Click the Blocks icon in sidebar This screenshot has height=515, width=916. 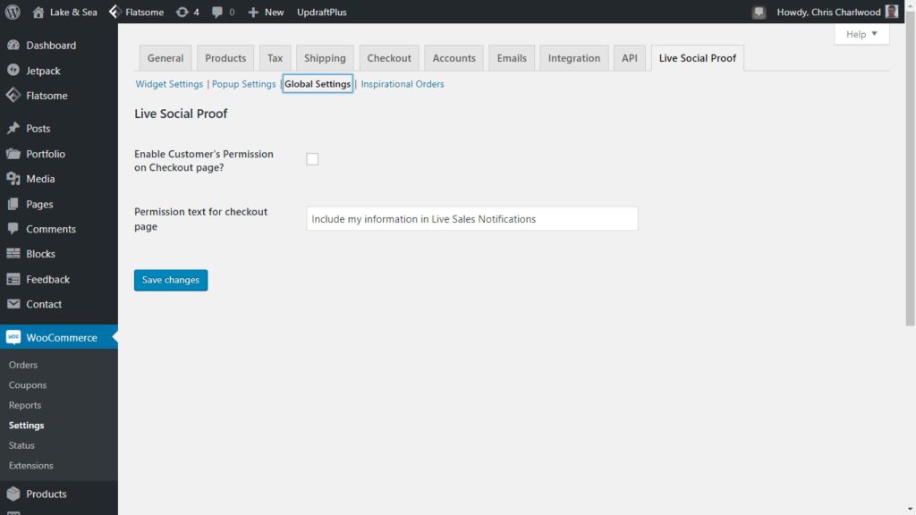[13, 253]
